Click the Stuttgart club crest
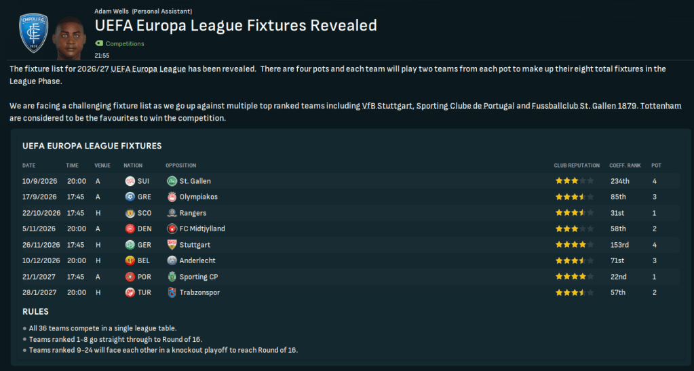This screenshot has width=694, height=371. [x=172, y=245]
